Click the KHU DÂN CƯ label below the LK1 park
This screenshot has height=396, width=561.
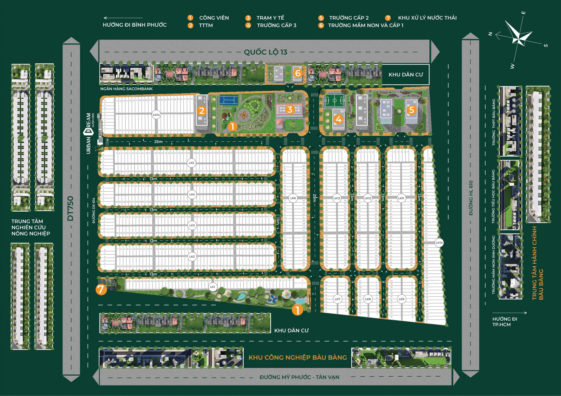291,330
